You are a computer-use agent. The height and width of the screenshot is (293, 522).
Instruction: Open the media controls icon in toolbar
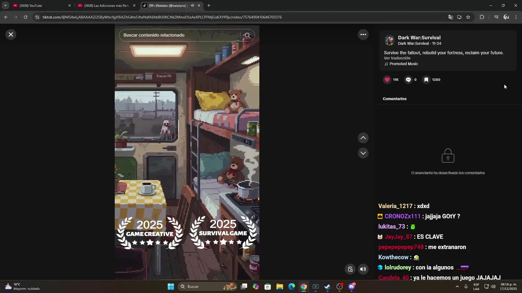tap(496, 17)
